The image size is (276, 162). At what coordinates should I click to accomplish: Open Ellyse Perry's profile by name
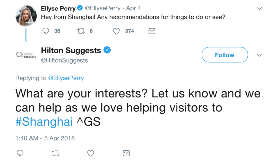(x=58, y=9)
